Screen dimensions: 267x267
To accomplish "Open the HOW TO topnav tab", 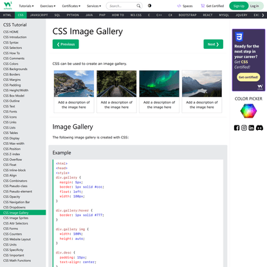I will 118,15.
